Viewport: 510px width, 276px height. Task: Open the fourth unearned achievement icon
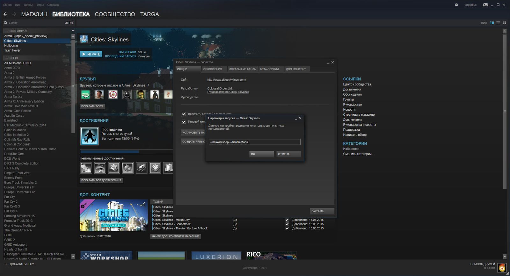pyautogui.click(x=127, y=168)
